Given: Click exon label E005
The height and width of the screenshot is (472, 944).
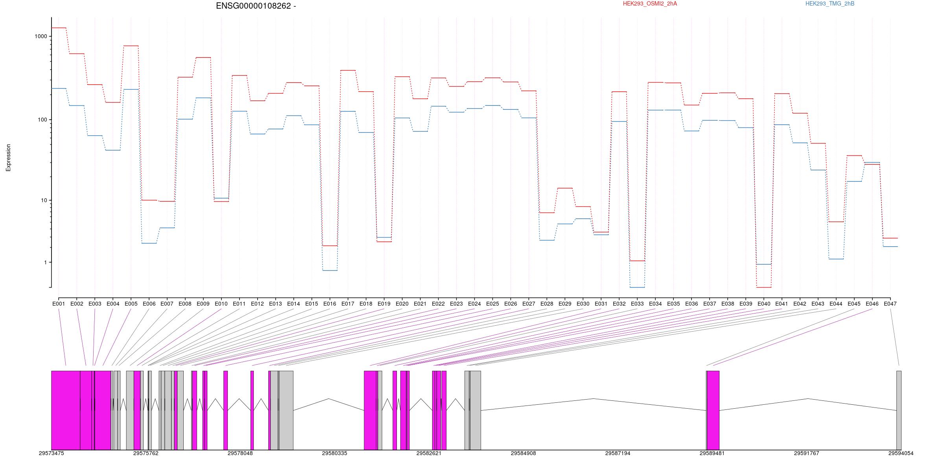Looking at the screenshot, I should tap(131, 304).
